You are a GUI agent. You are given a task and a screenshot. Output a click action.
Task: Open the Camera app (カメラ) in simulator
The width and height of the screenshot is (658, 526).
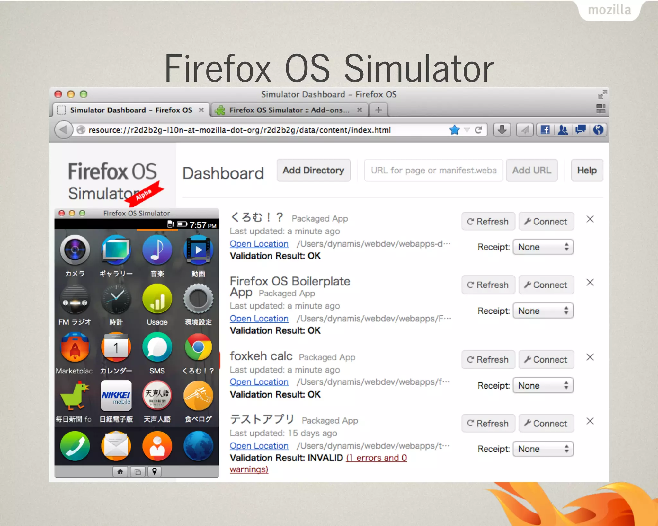pos(75,250)
